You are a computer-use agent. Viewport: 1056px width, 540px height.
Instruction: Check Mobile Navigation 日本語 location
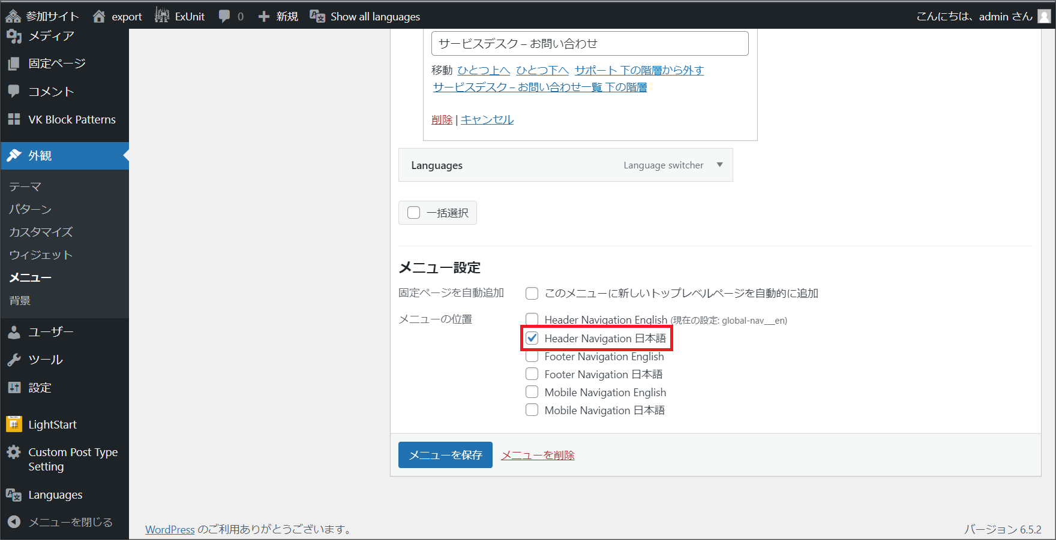click(532, 410)
